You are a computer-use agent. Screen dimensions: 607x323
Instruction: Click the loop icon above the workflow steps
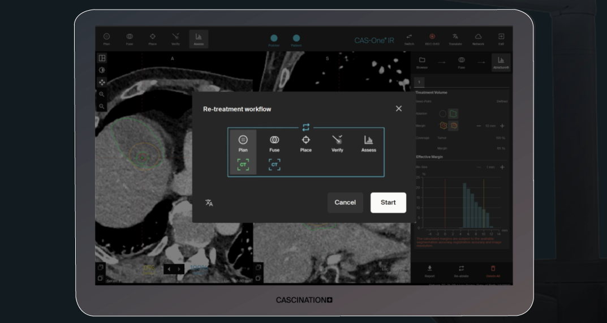point(306,127)
